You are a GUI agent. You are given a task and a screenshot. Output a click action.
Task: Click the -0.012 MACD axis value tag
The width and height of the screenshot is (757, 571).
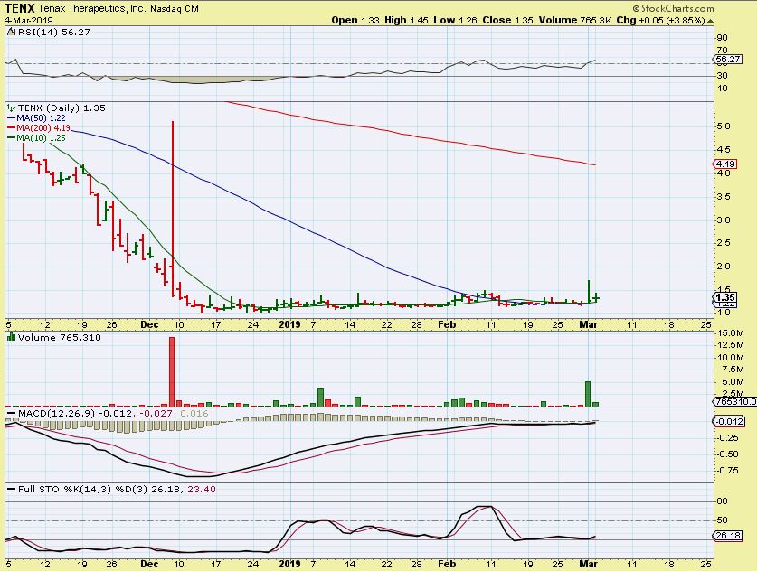(729, 422)
